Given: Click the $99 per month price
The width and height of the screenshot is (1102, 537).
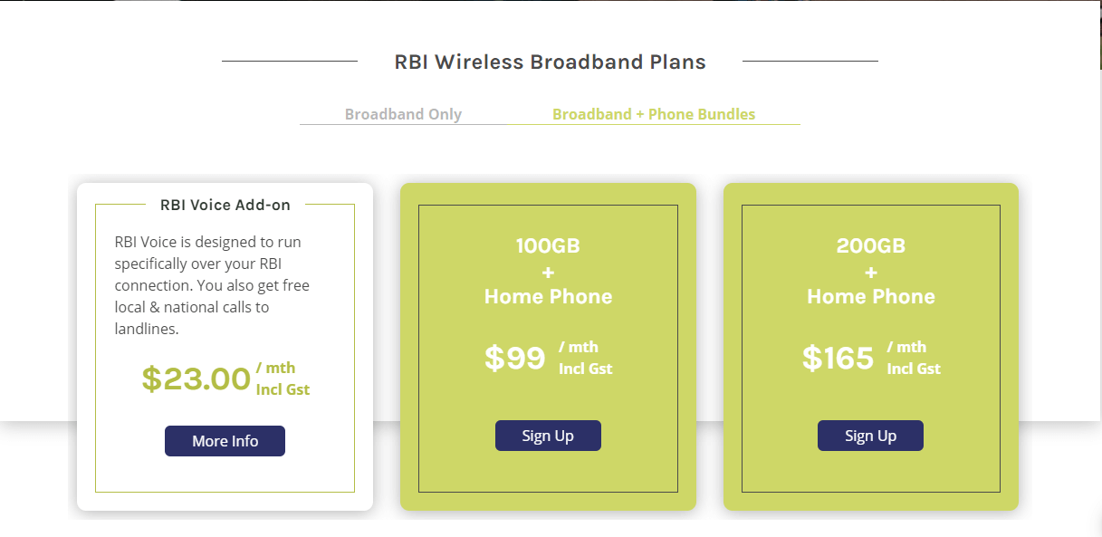Looking at the screenshot, I should pos(514,359).
